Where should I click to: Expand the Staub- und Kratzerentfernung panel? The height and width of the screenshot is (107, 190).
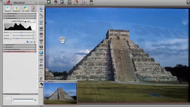point(4,51)
